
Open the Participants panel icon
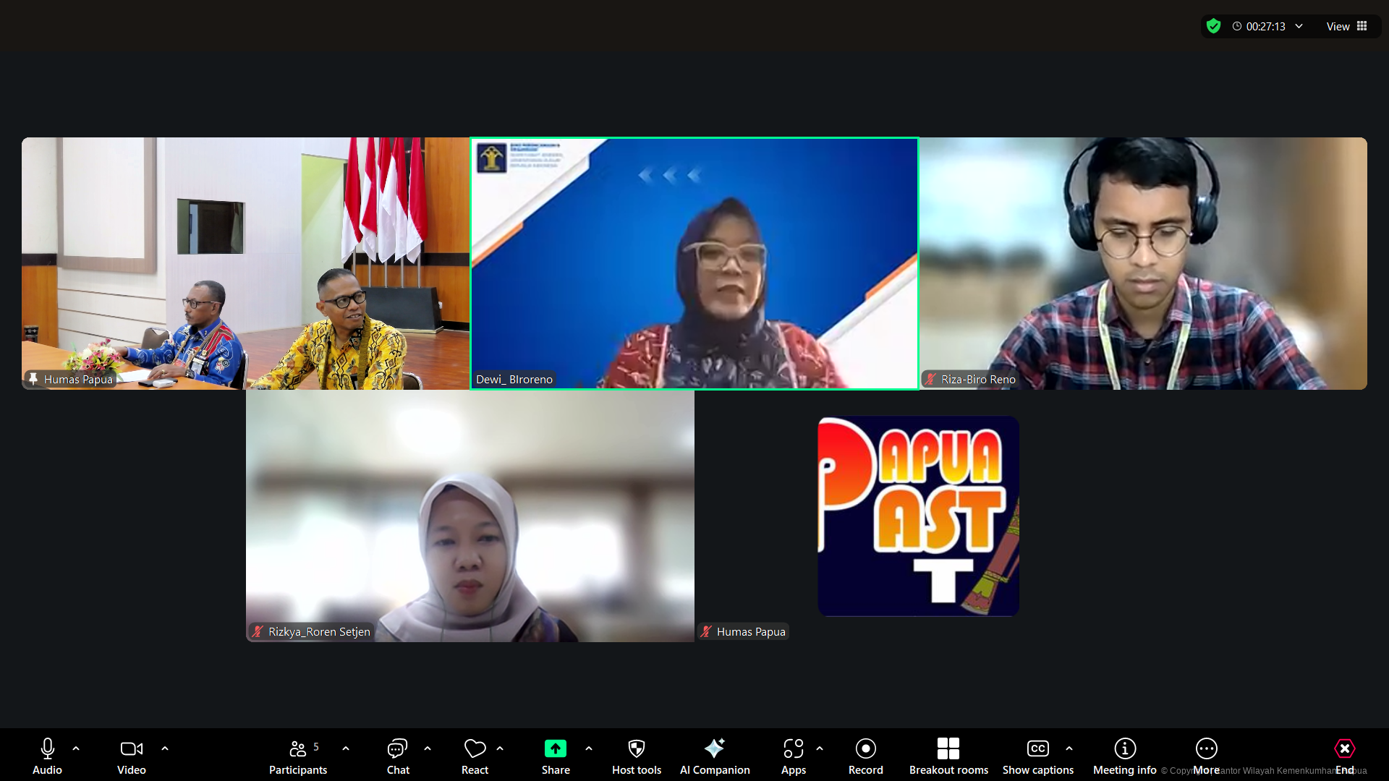(297, 749)
